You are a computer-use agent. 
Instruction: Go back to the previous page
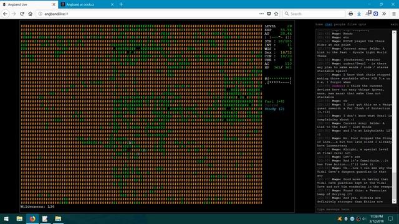(x=6, y=14)
